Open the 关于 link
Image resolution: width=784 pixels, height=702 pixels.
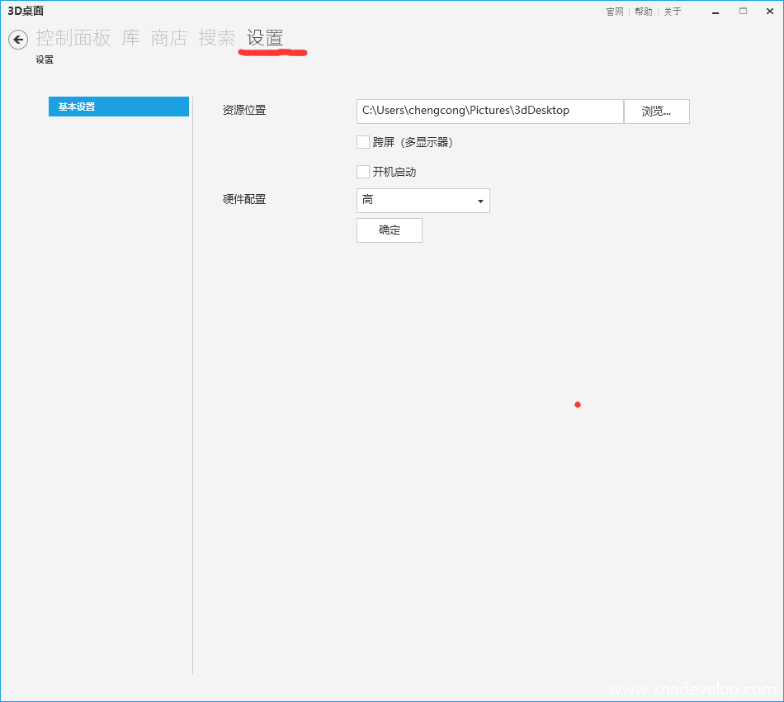coord(673,12)
